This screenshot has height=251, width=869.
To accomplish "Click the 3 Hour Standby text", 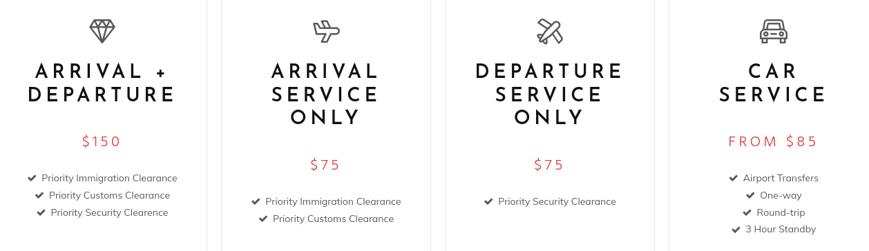I will (781, 229).
